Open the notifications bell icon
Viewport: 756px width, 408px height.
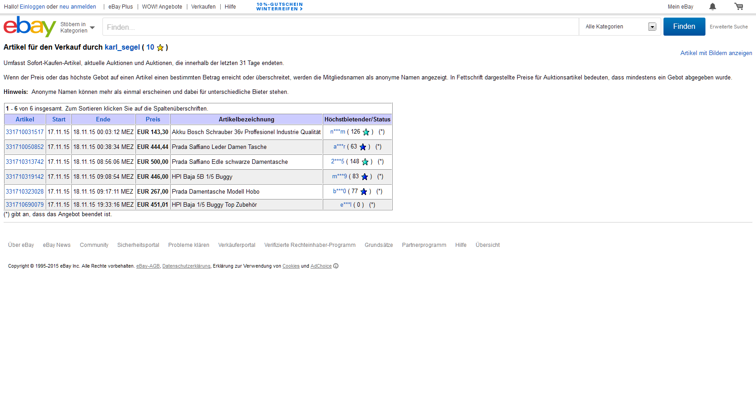[713, 6]
